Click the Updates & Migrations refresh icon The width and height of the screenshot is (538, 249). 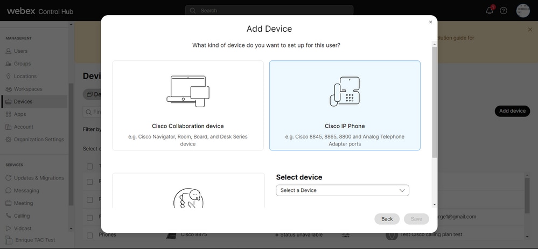click(x=9, y=178)
